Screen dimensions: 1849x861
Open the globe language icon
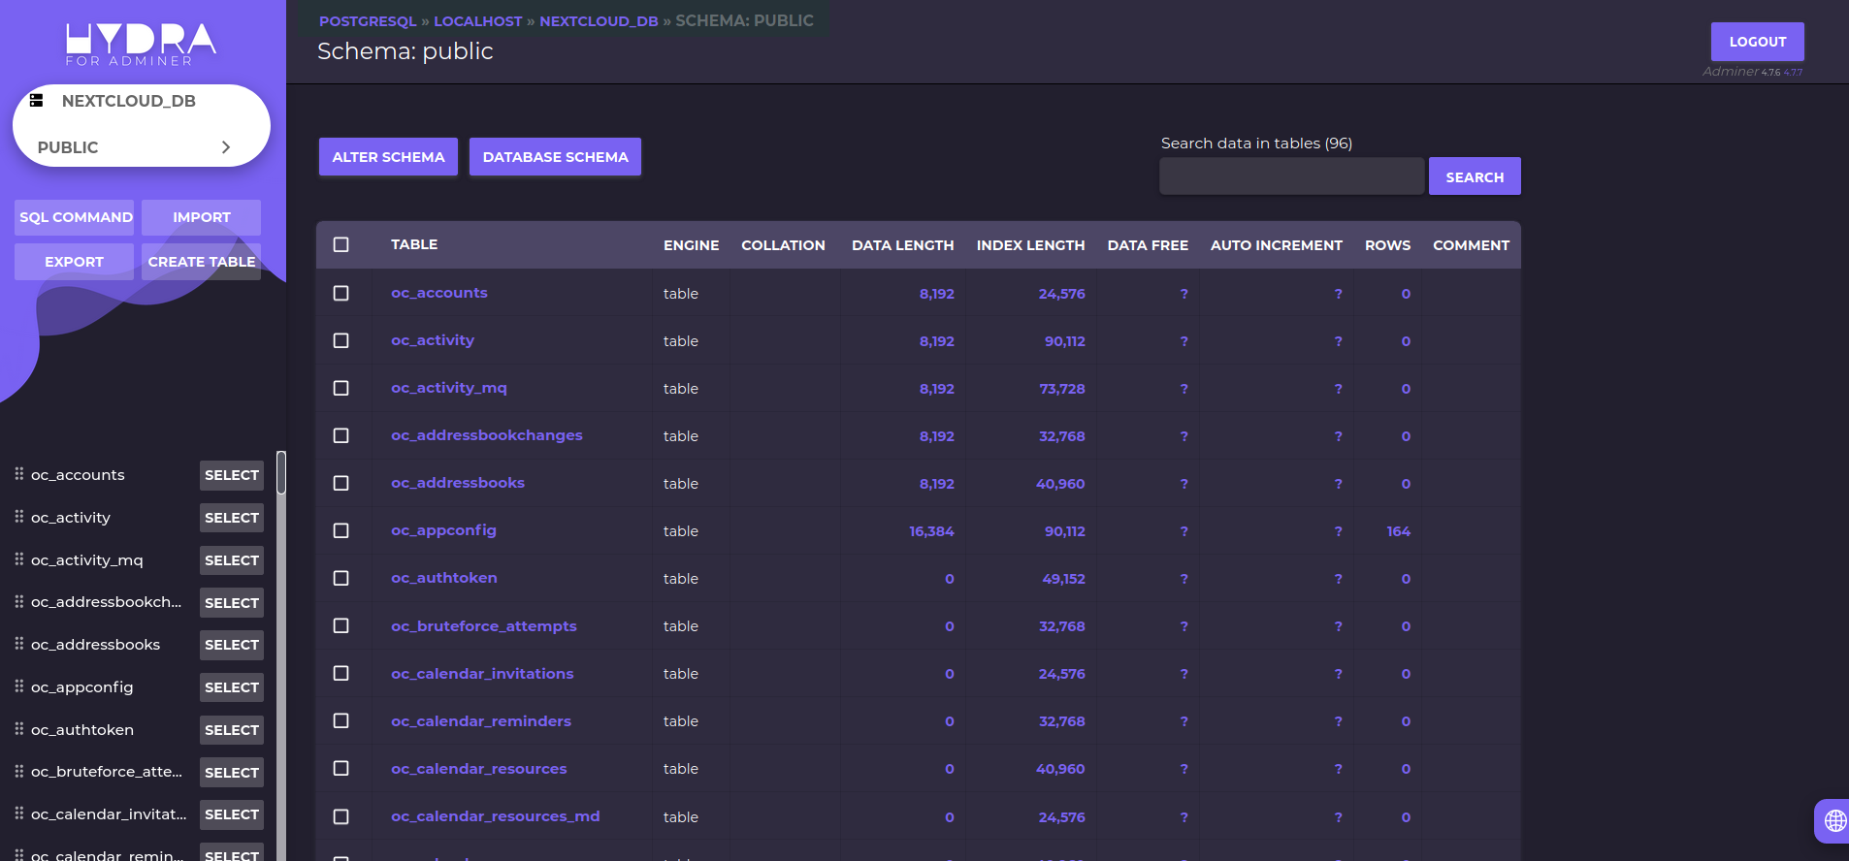coord(1834,821)
